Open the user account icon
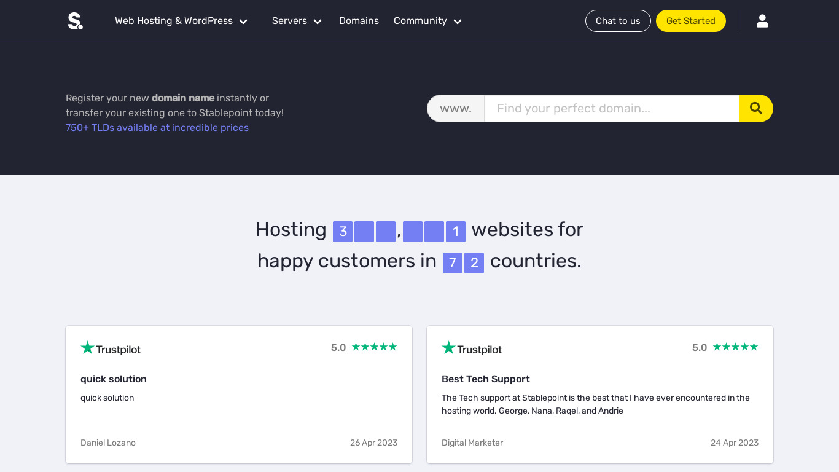839x472 pixels. 762,21
